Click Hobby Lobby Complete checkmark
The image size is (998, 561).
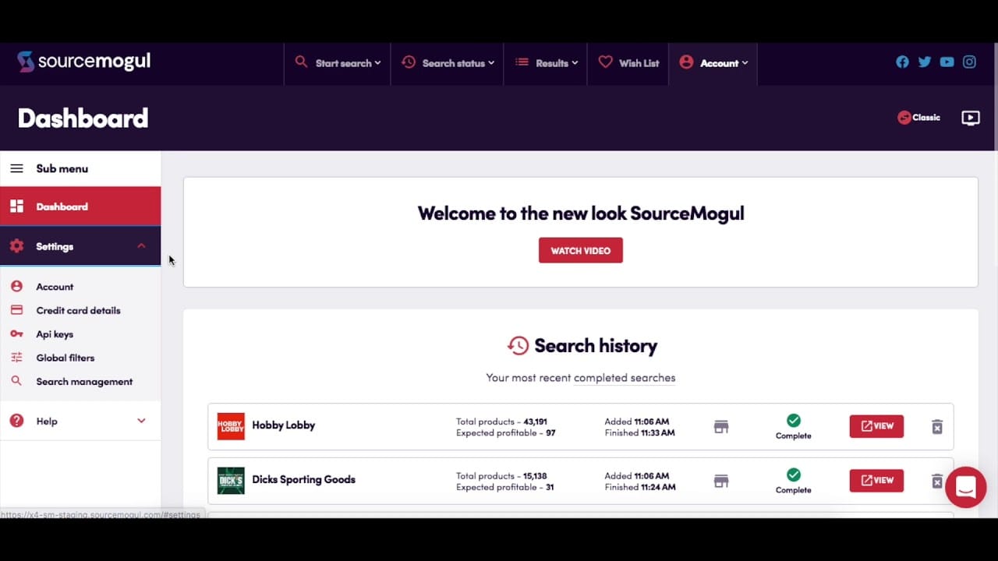click(x=794, y=421)
